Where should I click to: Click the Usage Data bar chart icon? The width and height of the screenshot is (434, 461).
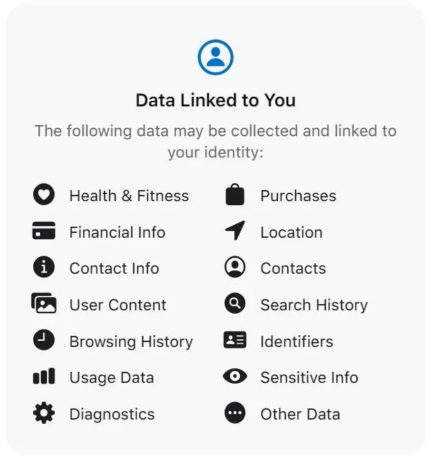[44, 376]
